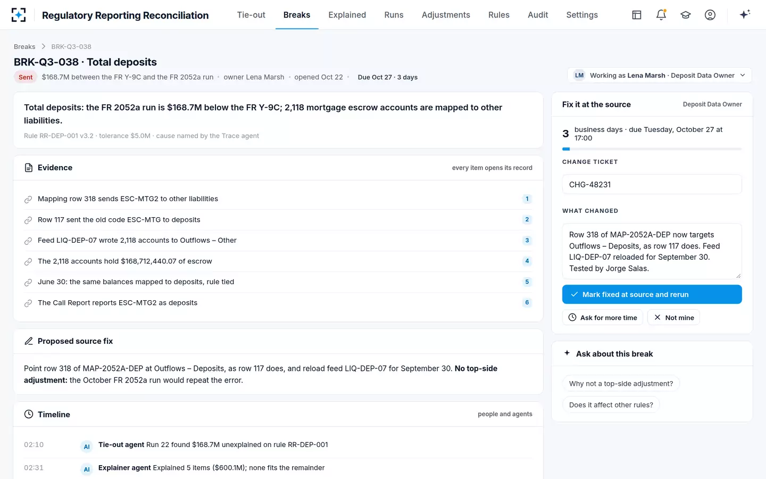This screenshot has height=479, width=766.
Task: Click into the What Changed text area
Action: [652, 251]
